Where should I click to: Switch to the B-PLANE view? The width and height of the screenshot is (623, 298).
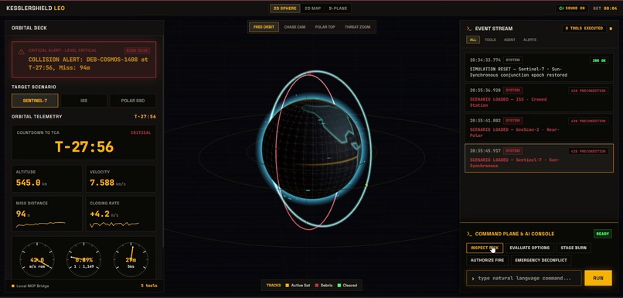pyautogui.click(x=338, y=9)
